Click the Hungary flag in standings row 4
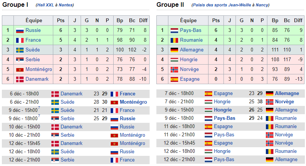The image size is (306, 166). 174,60
